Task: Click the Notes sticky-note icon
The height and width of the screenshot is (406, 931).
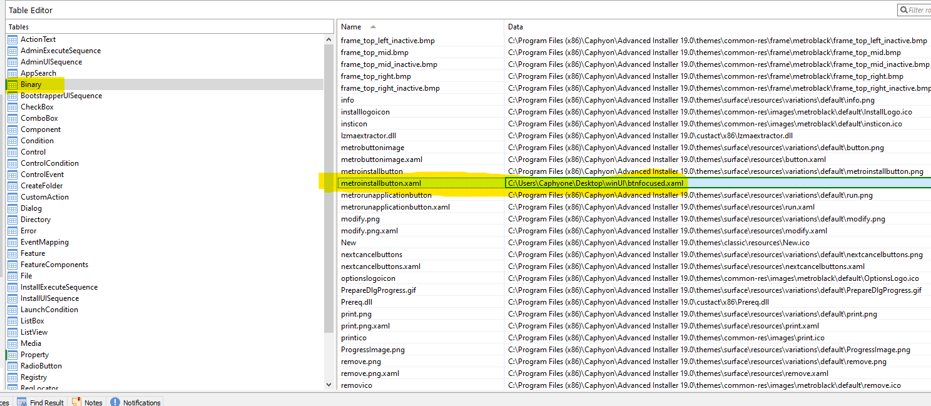Action: tap(76, 402)
